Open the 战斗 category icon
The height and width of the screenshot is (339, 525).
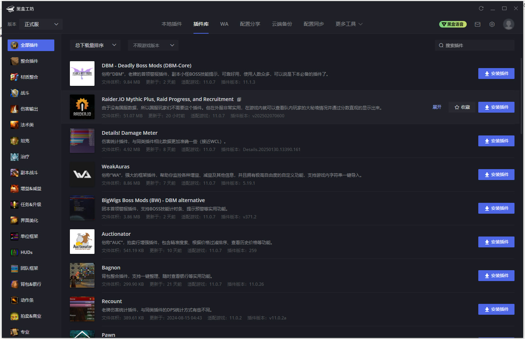14,93
